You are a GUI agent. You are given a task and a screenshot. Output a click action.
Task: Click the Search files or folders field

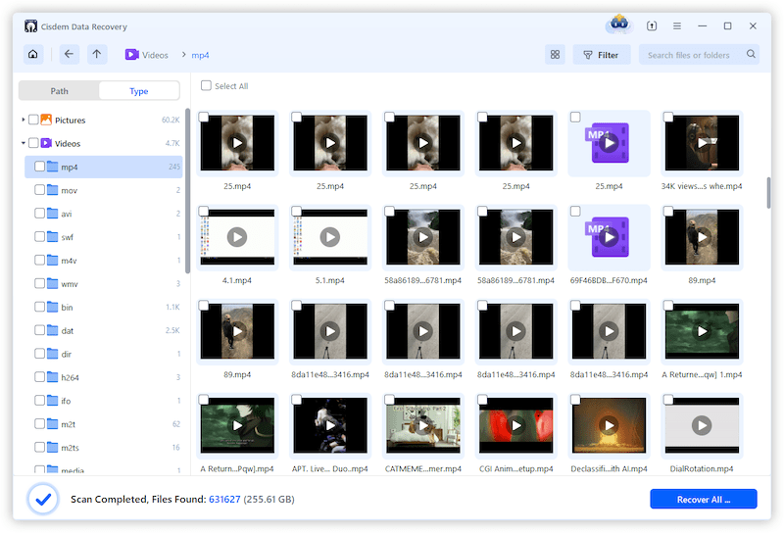690,55
